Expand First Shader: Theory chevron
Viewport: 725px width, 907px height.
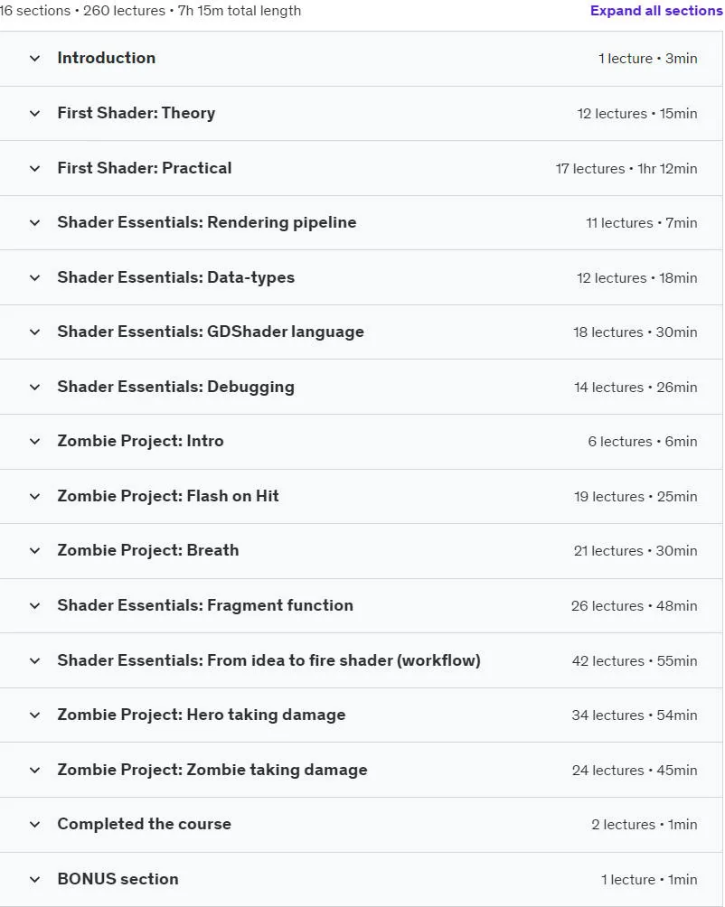pyautogui.click(x=34, y=114)
